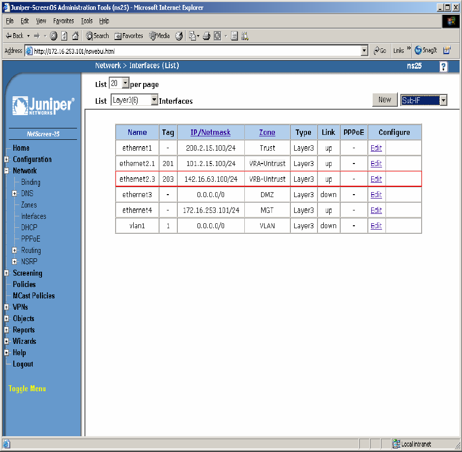This screenshot has height=452, width=462.
Task: Open the Mail toolbar icon
Action: pos(192,36)
